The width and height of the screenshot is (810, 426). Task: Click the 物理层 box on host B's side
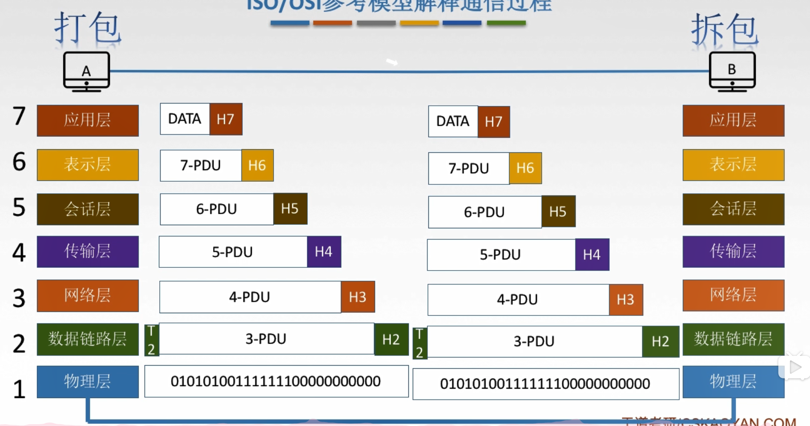click(x=733, y=382)
